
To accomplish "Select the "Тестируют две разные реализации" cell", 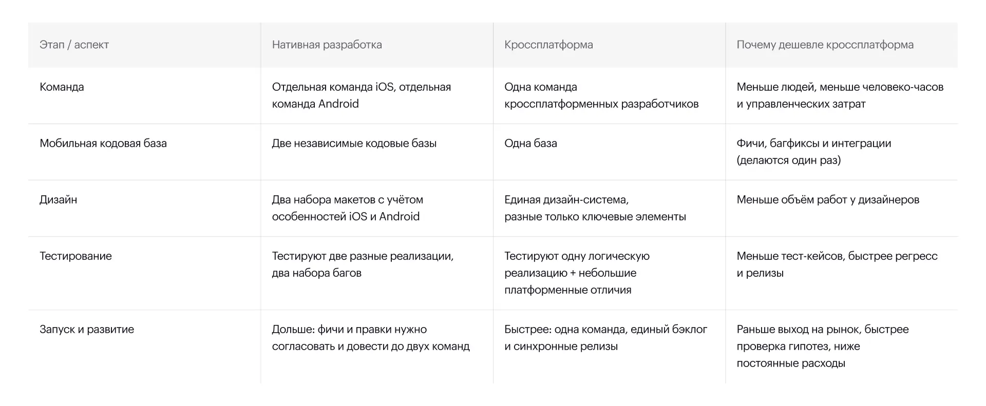I will [x=363, y=265].
